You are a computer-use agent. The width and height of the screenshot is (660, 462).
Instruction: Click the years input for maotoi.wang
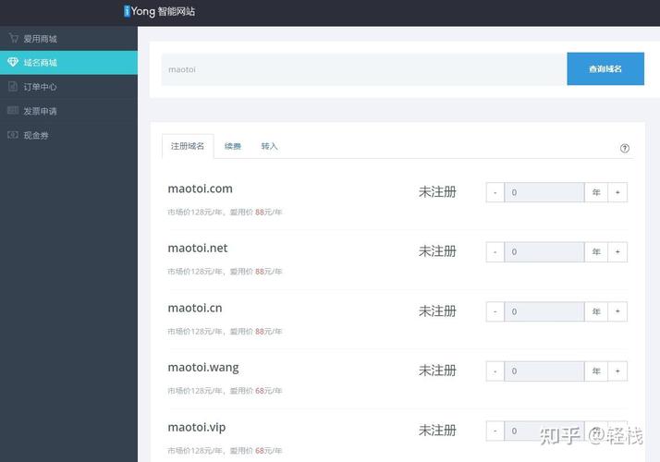coord(544,371)
